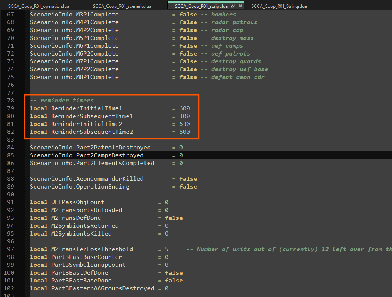Image resolution: width=392 pixels, height=297 pixels.
Task: Close the SCCA_Coop_R01_script.lua tab
Action: (240, 6)
